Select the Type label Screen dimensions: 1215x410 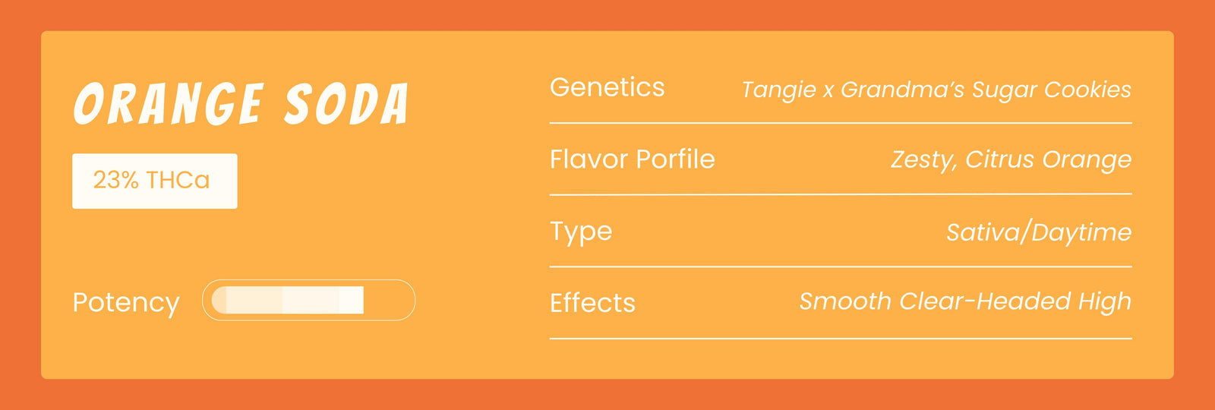[581, 232]
